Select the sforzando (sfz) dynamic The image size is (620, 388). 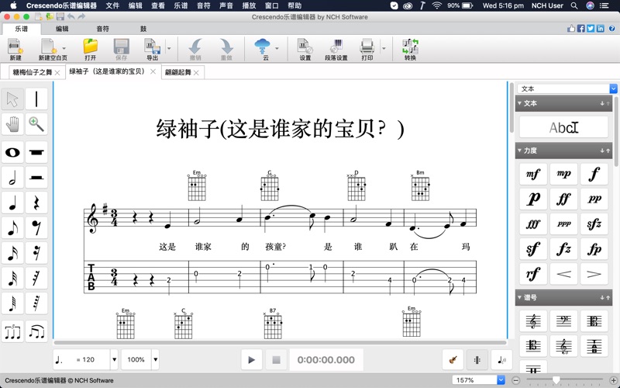tap(594, 224)
